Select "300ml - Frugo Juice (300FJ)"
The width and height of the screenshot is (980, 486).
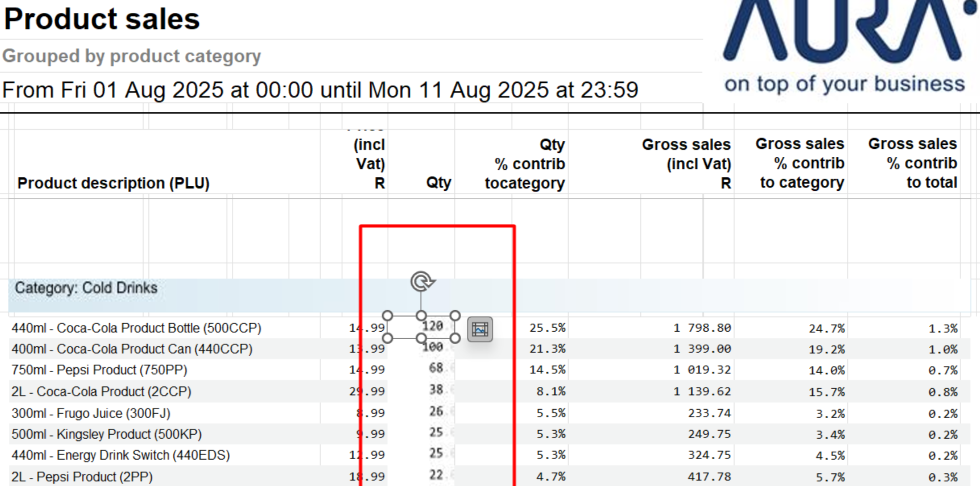(x=91, y=414)
